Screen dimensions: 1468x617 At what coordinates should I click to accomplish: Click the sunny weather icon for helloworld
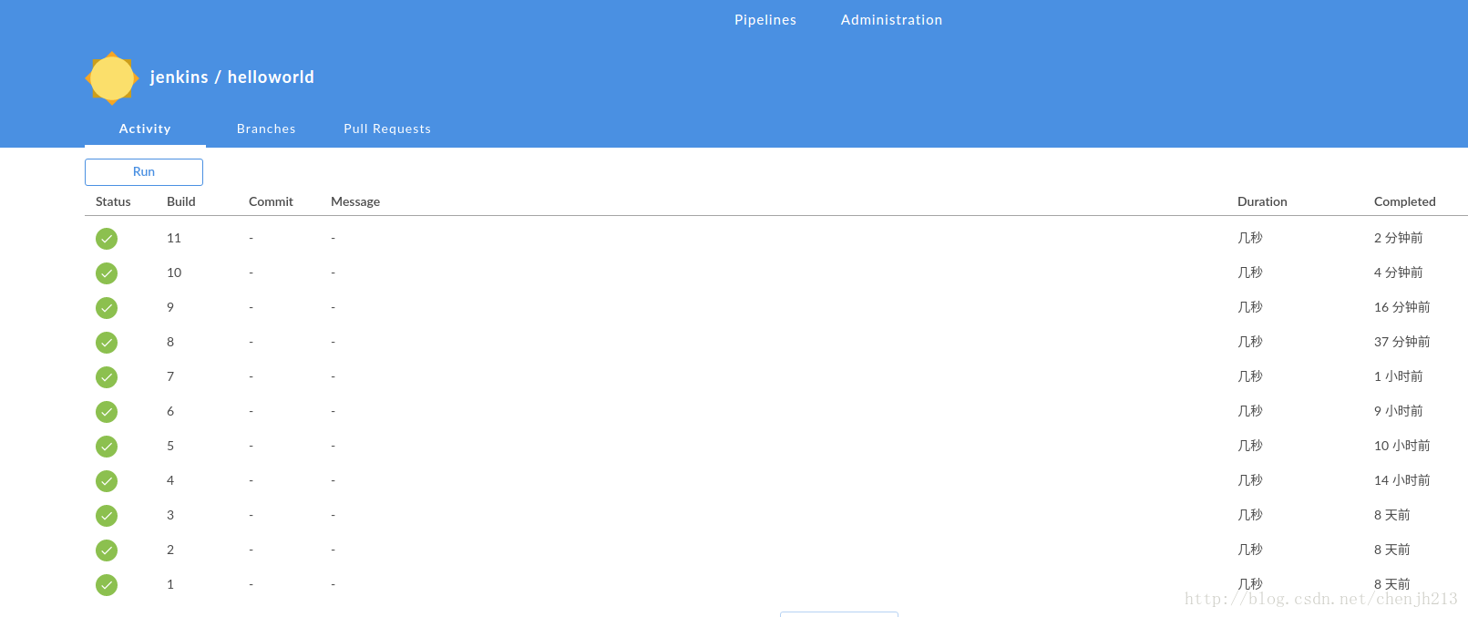(x=112, y=77)
